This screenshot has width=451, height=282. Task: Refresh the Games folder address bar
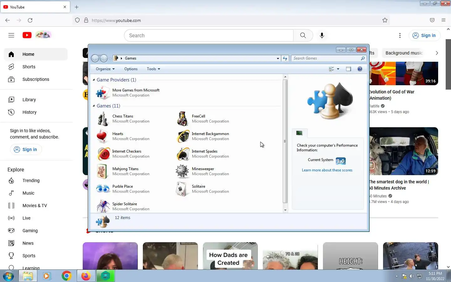tap(285, 58)
